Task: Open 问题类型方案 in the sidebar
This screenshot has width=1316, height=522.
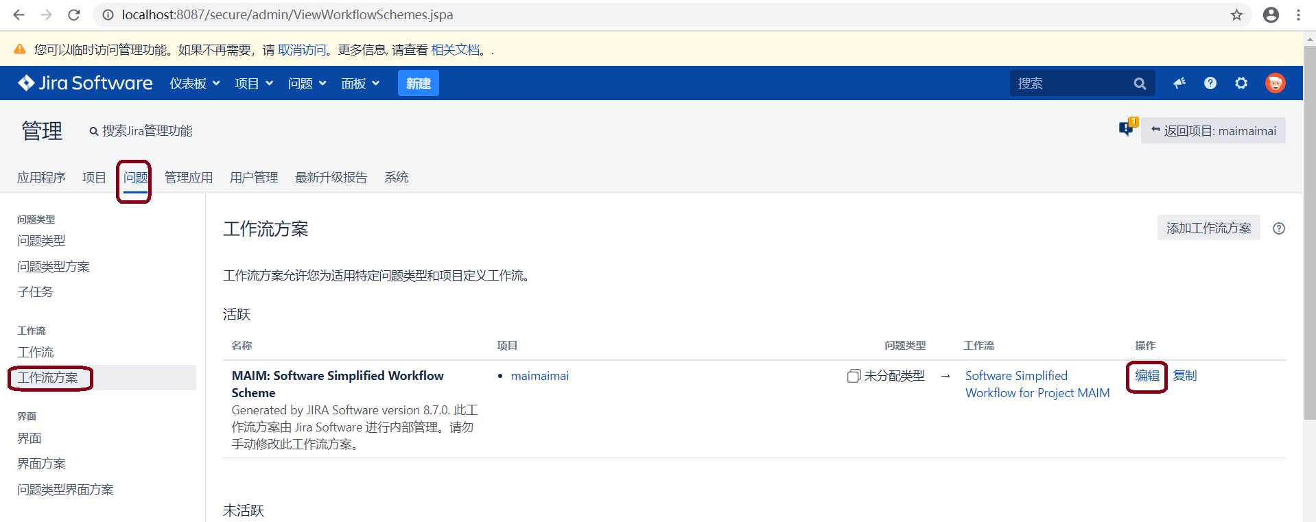Action: (x=54, y=266)
